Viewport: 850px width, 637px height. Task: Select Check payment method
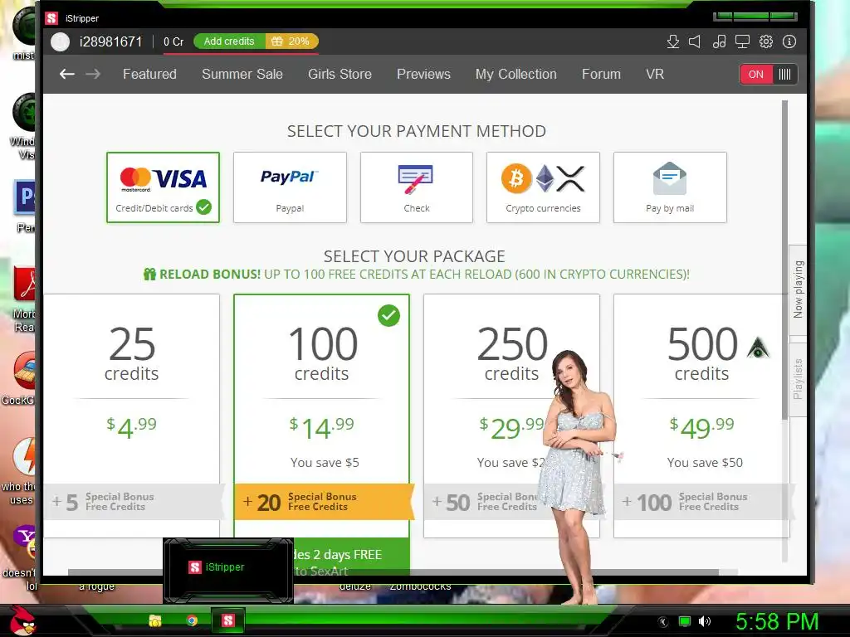[x=417, y=187]
